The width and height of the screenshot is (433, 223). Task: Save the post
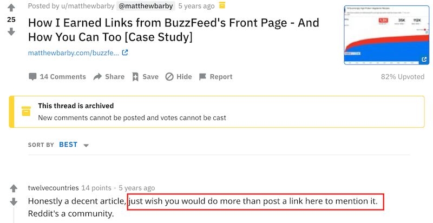point(145,77)
